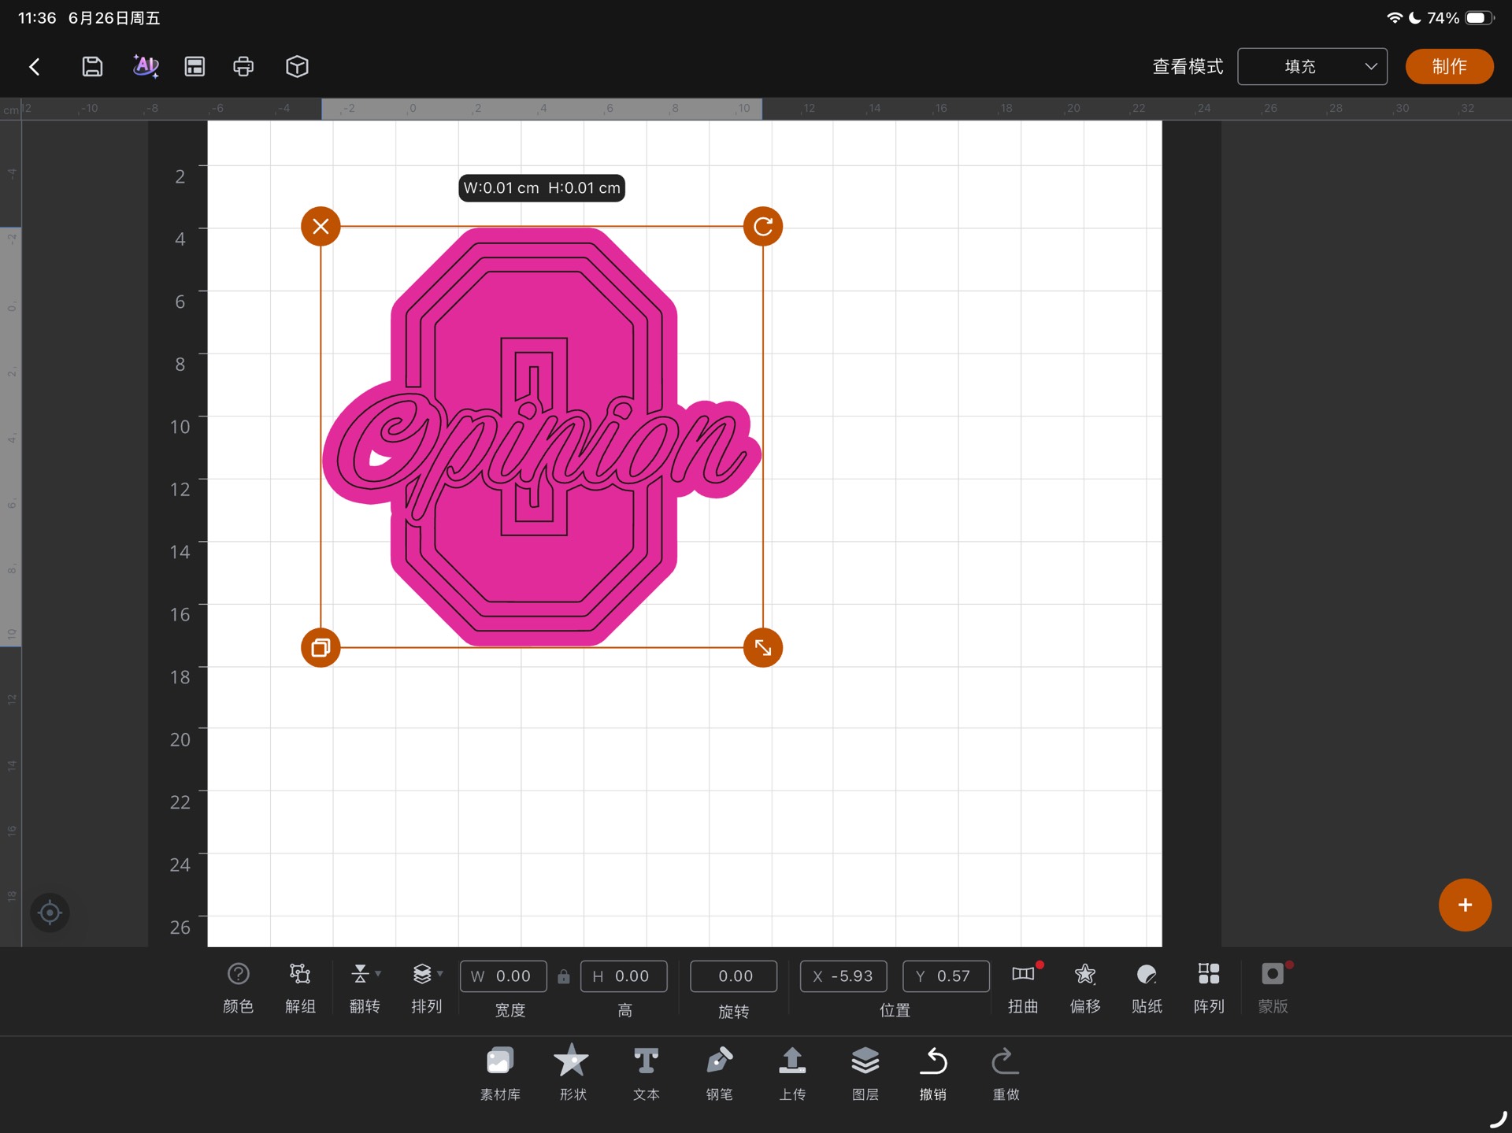
Task: Open the 扭曲 warp tool
Action: click(1023, 988)
